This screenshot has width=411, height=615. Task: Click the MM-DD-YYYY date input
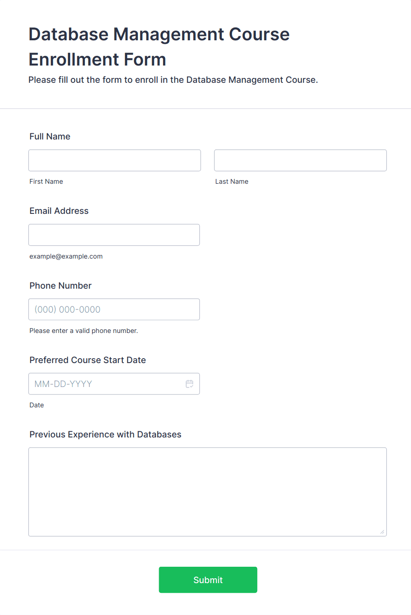[x=106, y=384]
